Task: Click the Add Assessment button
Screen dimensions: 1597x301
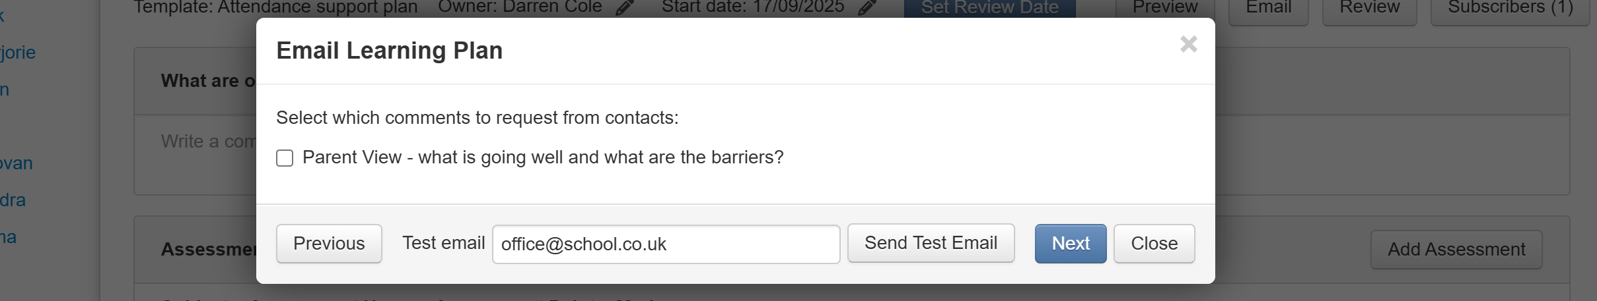Action: [1456, 250]
